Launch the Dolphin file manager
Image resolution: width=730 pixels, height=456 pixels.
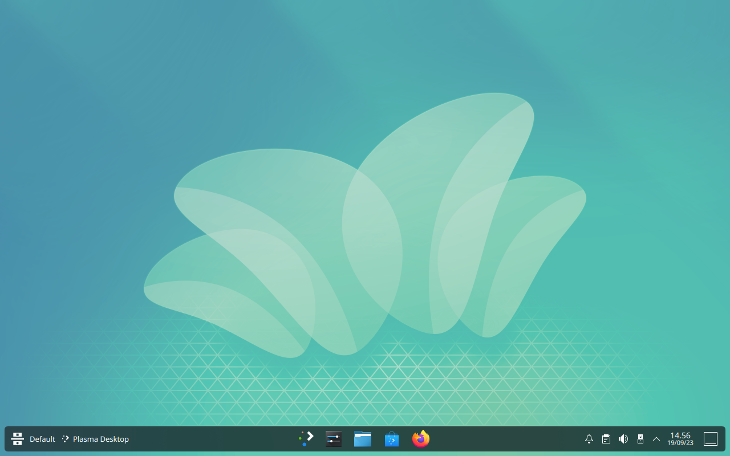coord(363,439)
